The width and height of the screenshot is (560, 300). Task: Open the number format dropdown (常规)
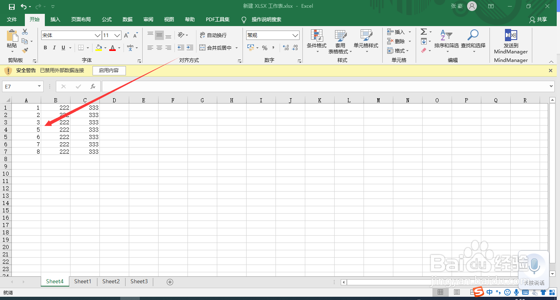295,35
